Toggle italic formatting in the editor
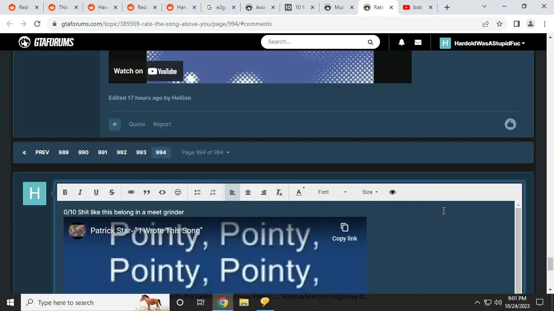Screen dimensions: 554x311 [80, 192]
